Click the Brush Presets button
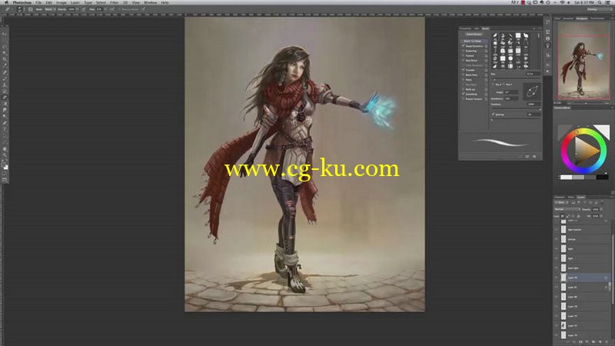The height and width of the screenshot is (346, 615). click(474, 34)
